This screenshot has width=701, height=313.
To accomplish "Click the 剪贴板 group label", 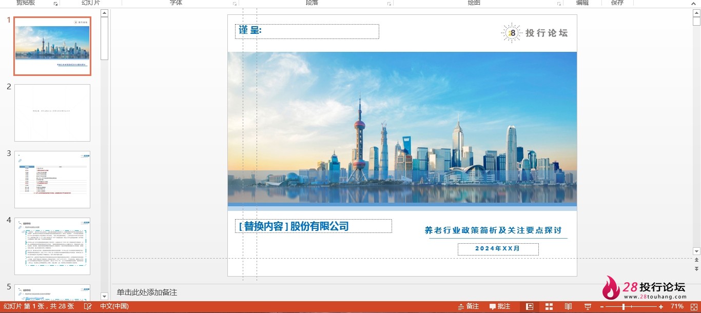I will point(26,3).
